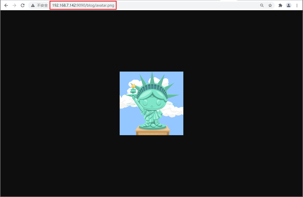Open the user profile avatar menu

pos(289,5)
